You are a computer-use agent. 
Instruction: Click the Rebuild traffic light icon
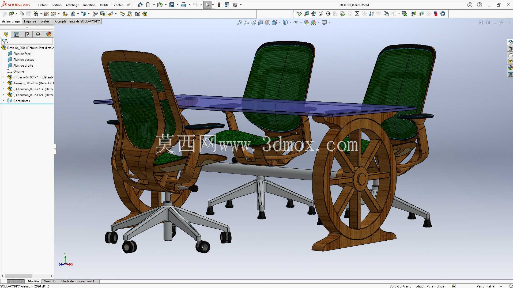click(x=219, y=5)
